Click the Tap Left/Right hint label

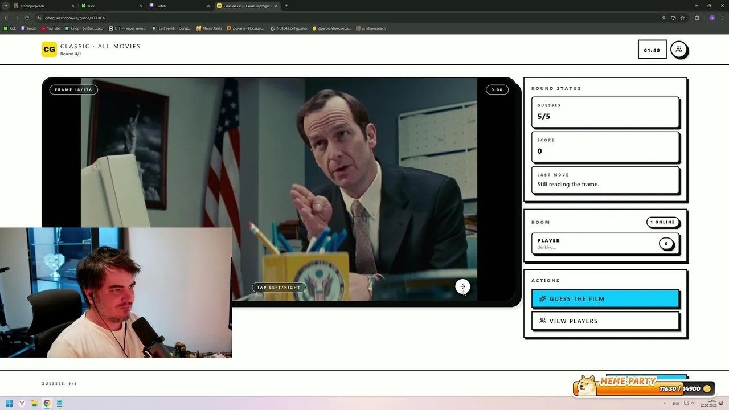[x=279, y=287]
